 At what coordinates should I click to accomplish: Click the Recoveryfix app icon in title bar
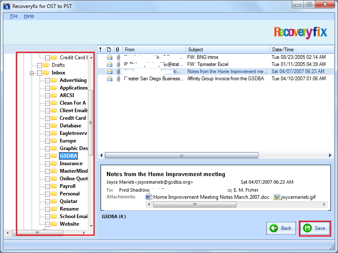[x=7, y=6]
